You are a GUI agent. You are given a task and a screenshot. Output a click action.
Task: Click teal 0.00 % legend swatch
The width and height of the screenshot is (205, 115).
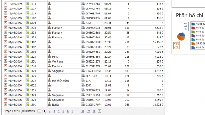click(x=193, y=40)
